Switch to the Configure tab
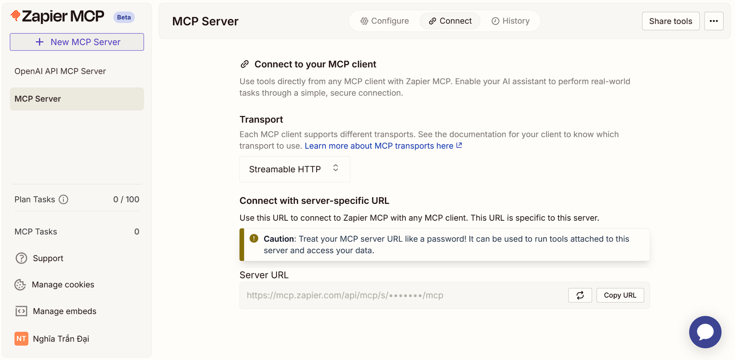Screen dimensions: 735x360 pos(384,21)
